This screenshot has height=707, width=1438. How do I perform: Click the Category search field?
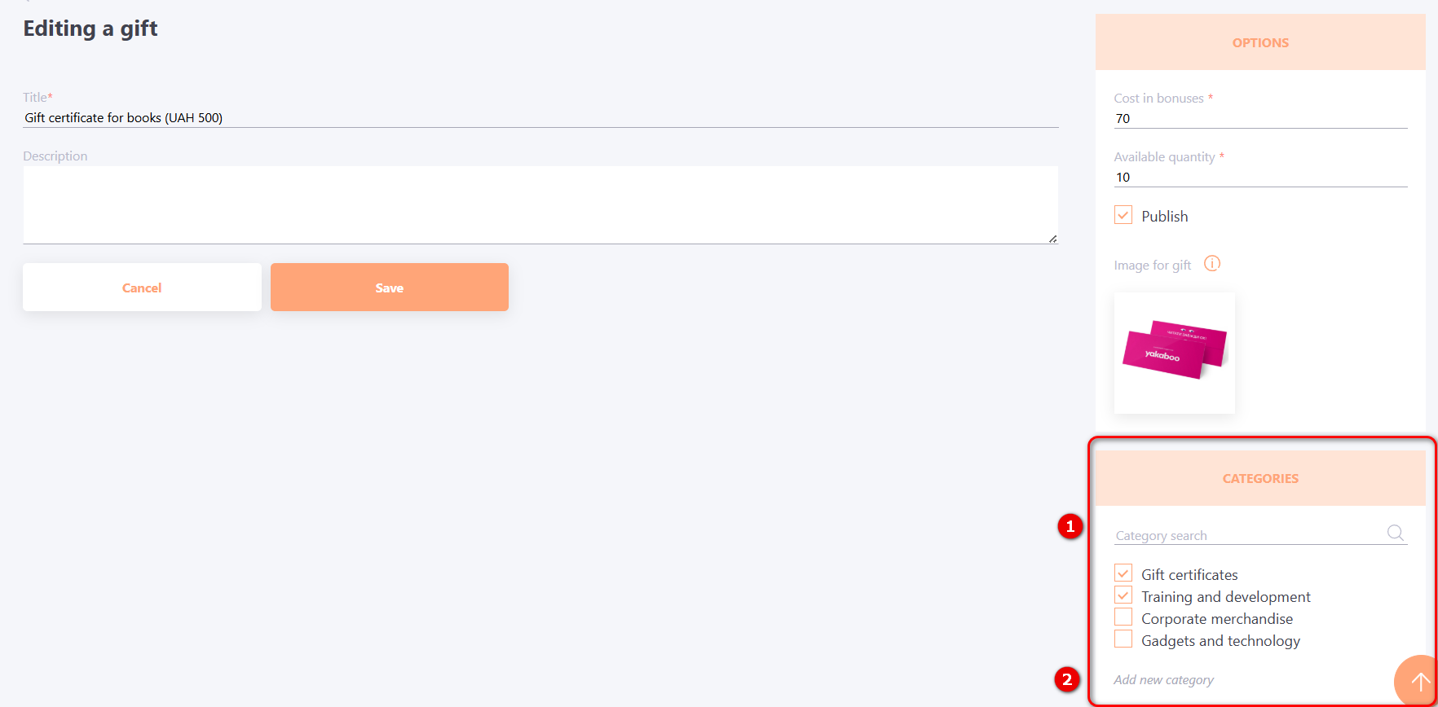tap(1247, 535)
